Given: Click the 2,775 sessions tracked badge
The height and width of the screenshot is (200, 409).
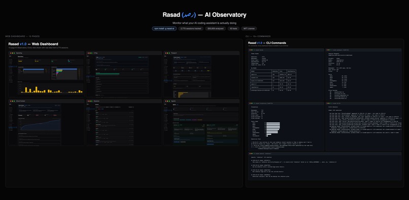Looking at the screenshot, I should pos(191,28).
